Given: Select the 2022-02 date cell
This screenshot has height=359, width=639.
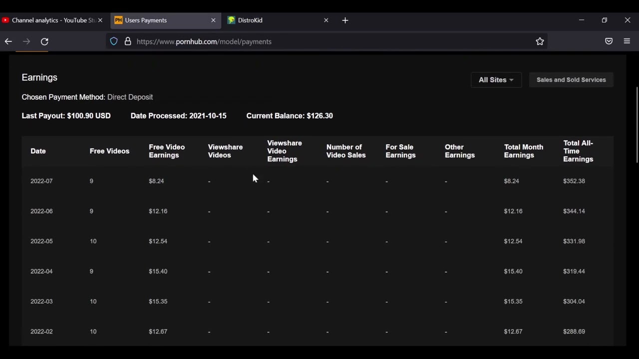Looking at the screenshot, I should [x=41, y=332].
